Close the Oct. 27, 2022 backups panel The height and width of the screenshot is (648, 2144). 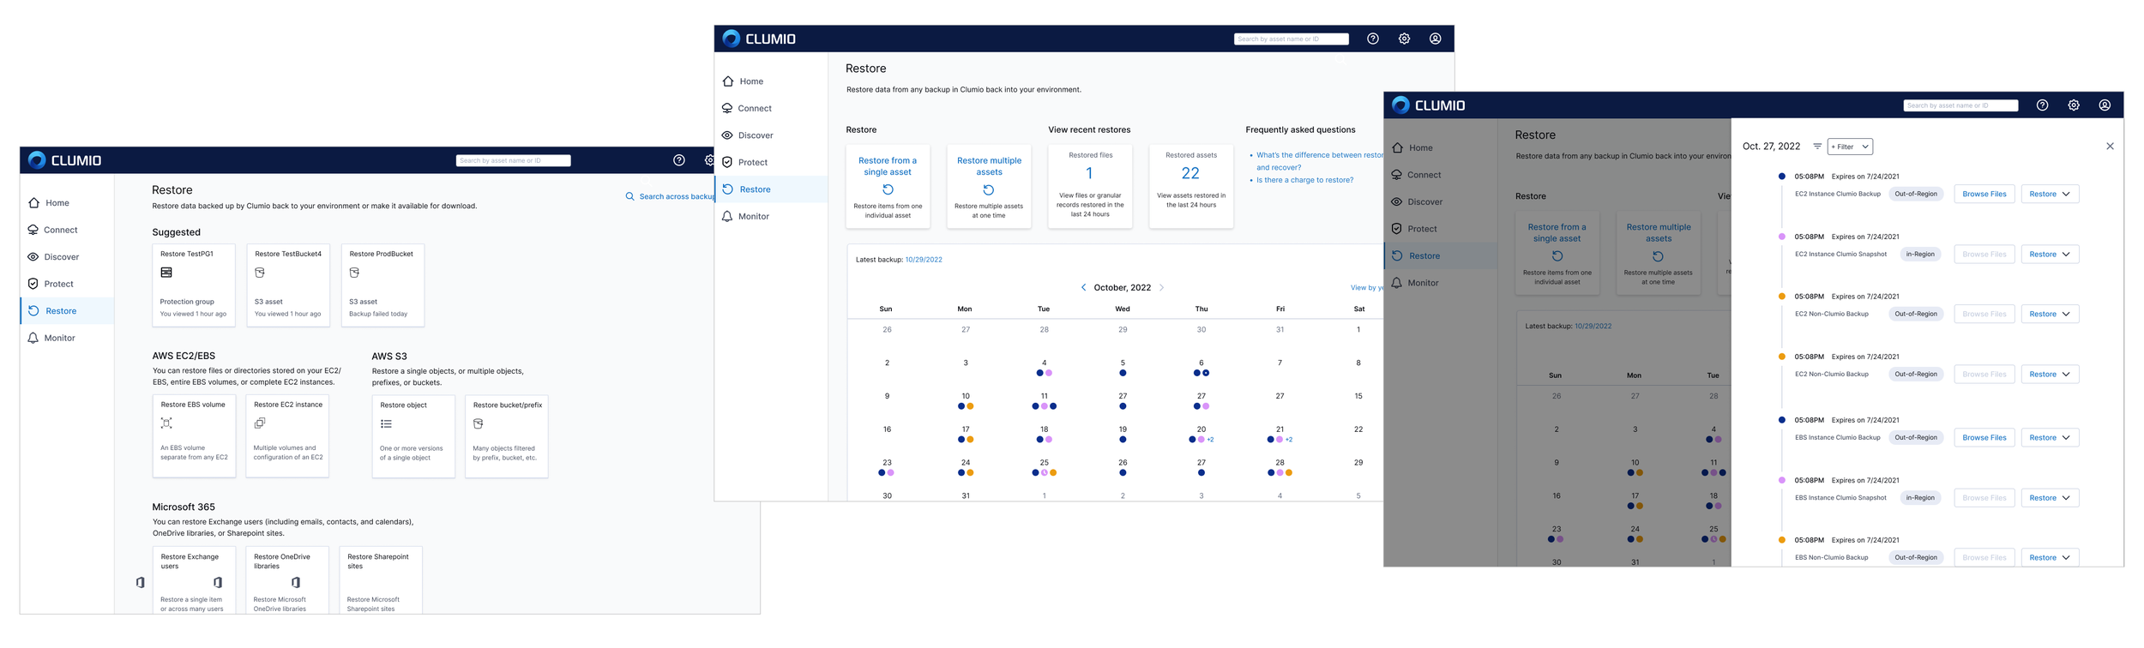point(2110,147)
